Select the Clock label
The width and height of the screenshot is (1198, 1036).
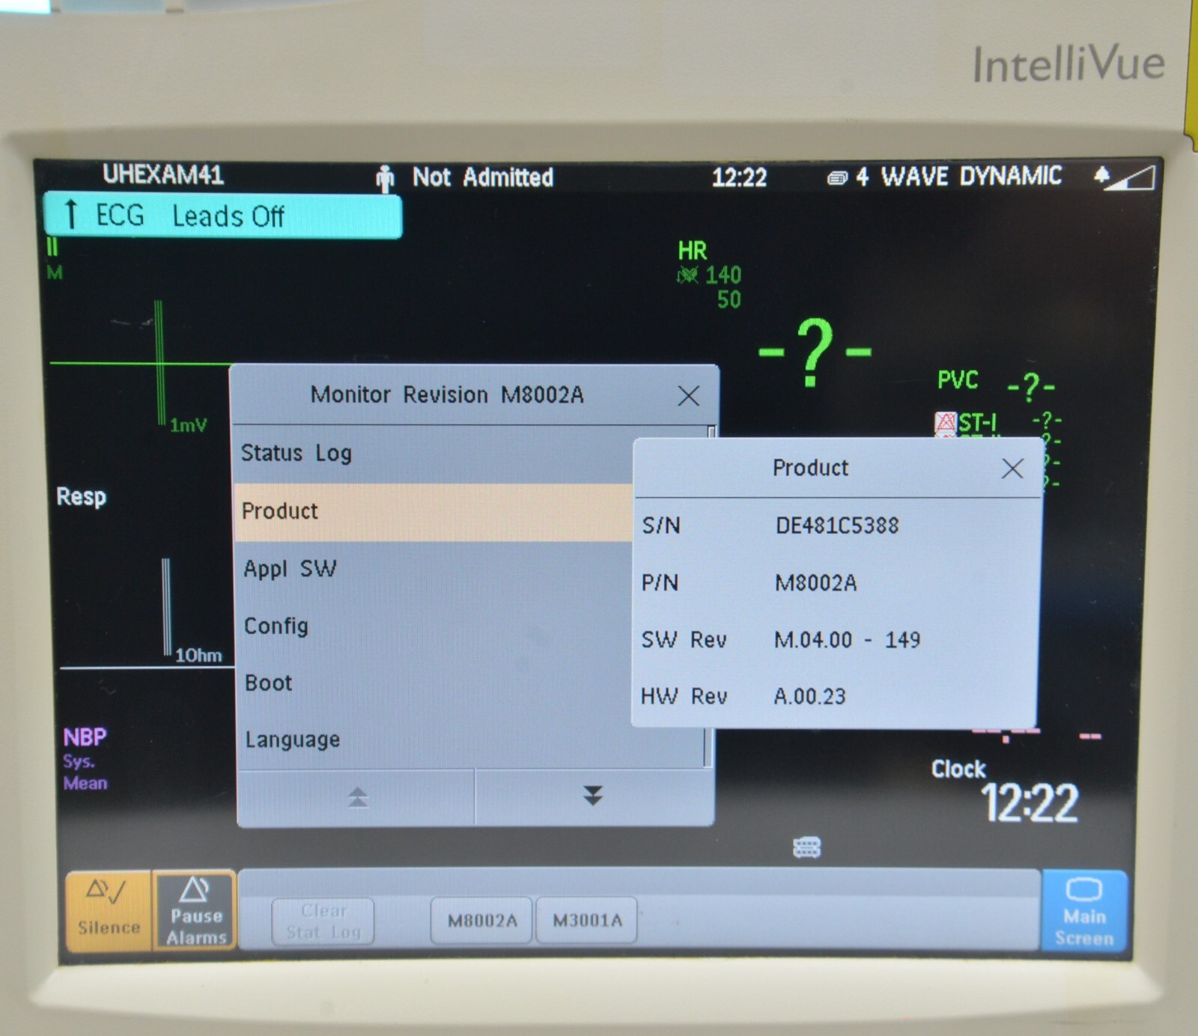958,770
